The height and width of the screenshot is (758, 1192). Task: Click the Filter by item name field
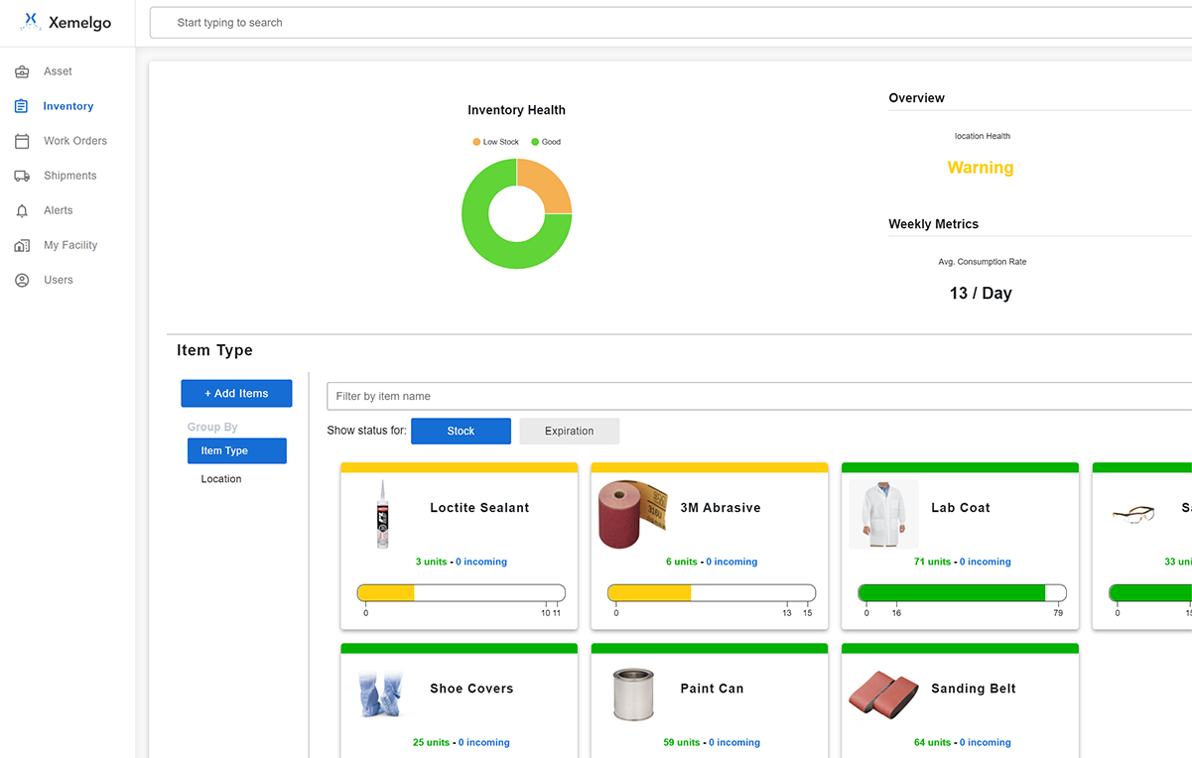click(754, 396)
